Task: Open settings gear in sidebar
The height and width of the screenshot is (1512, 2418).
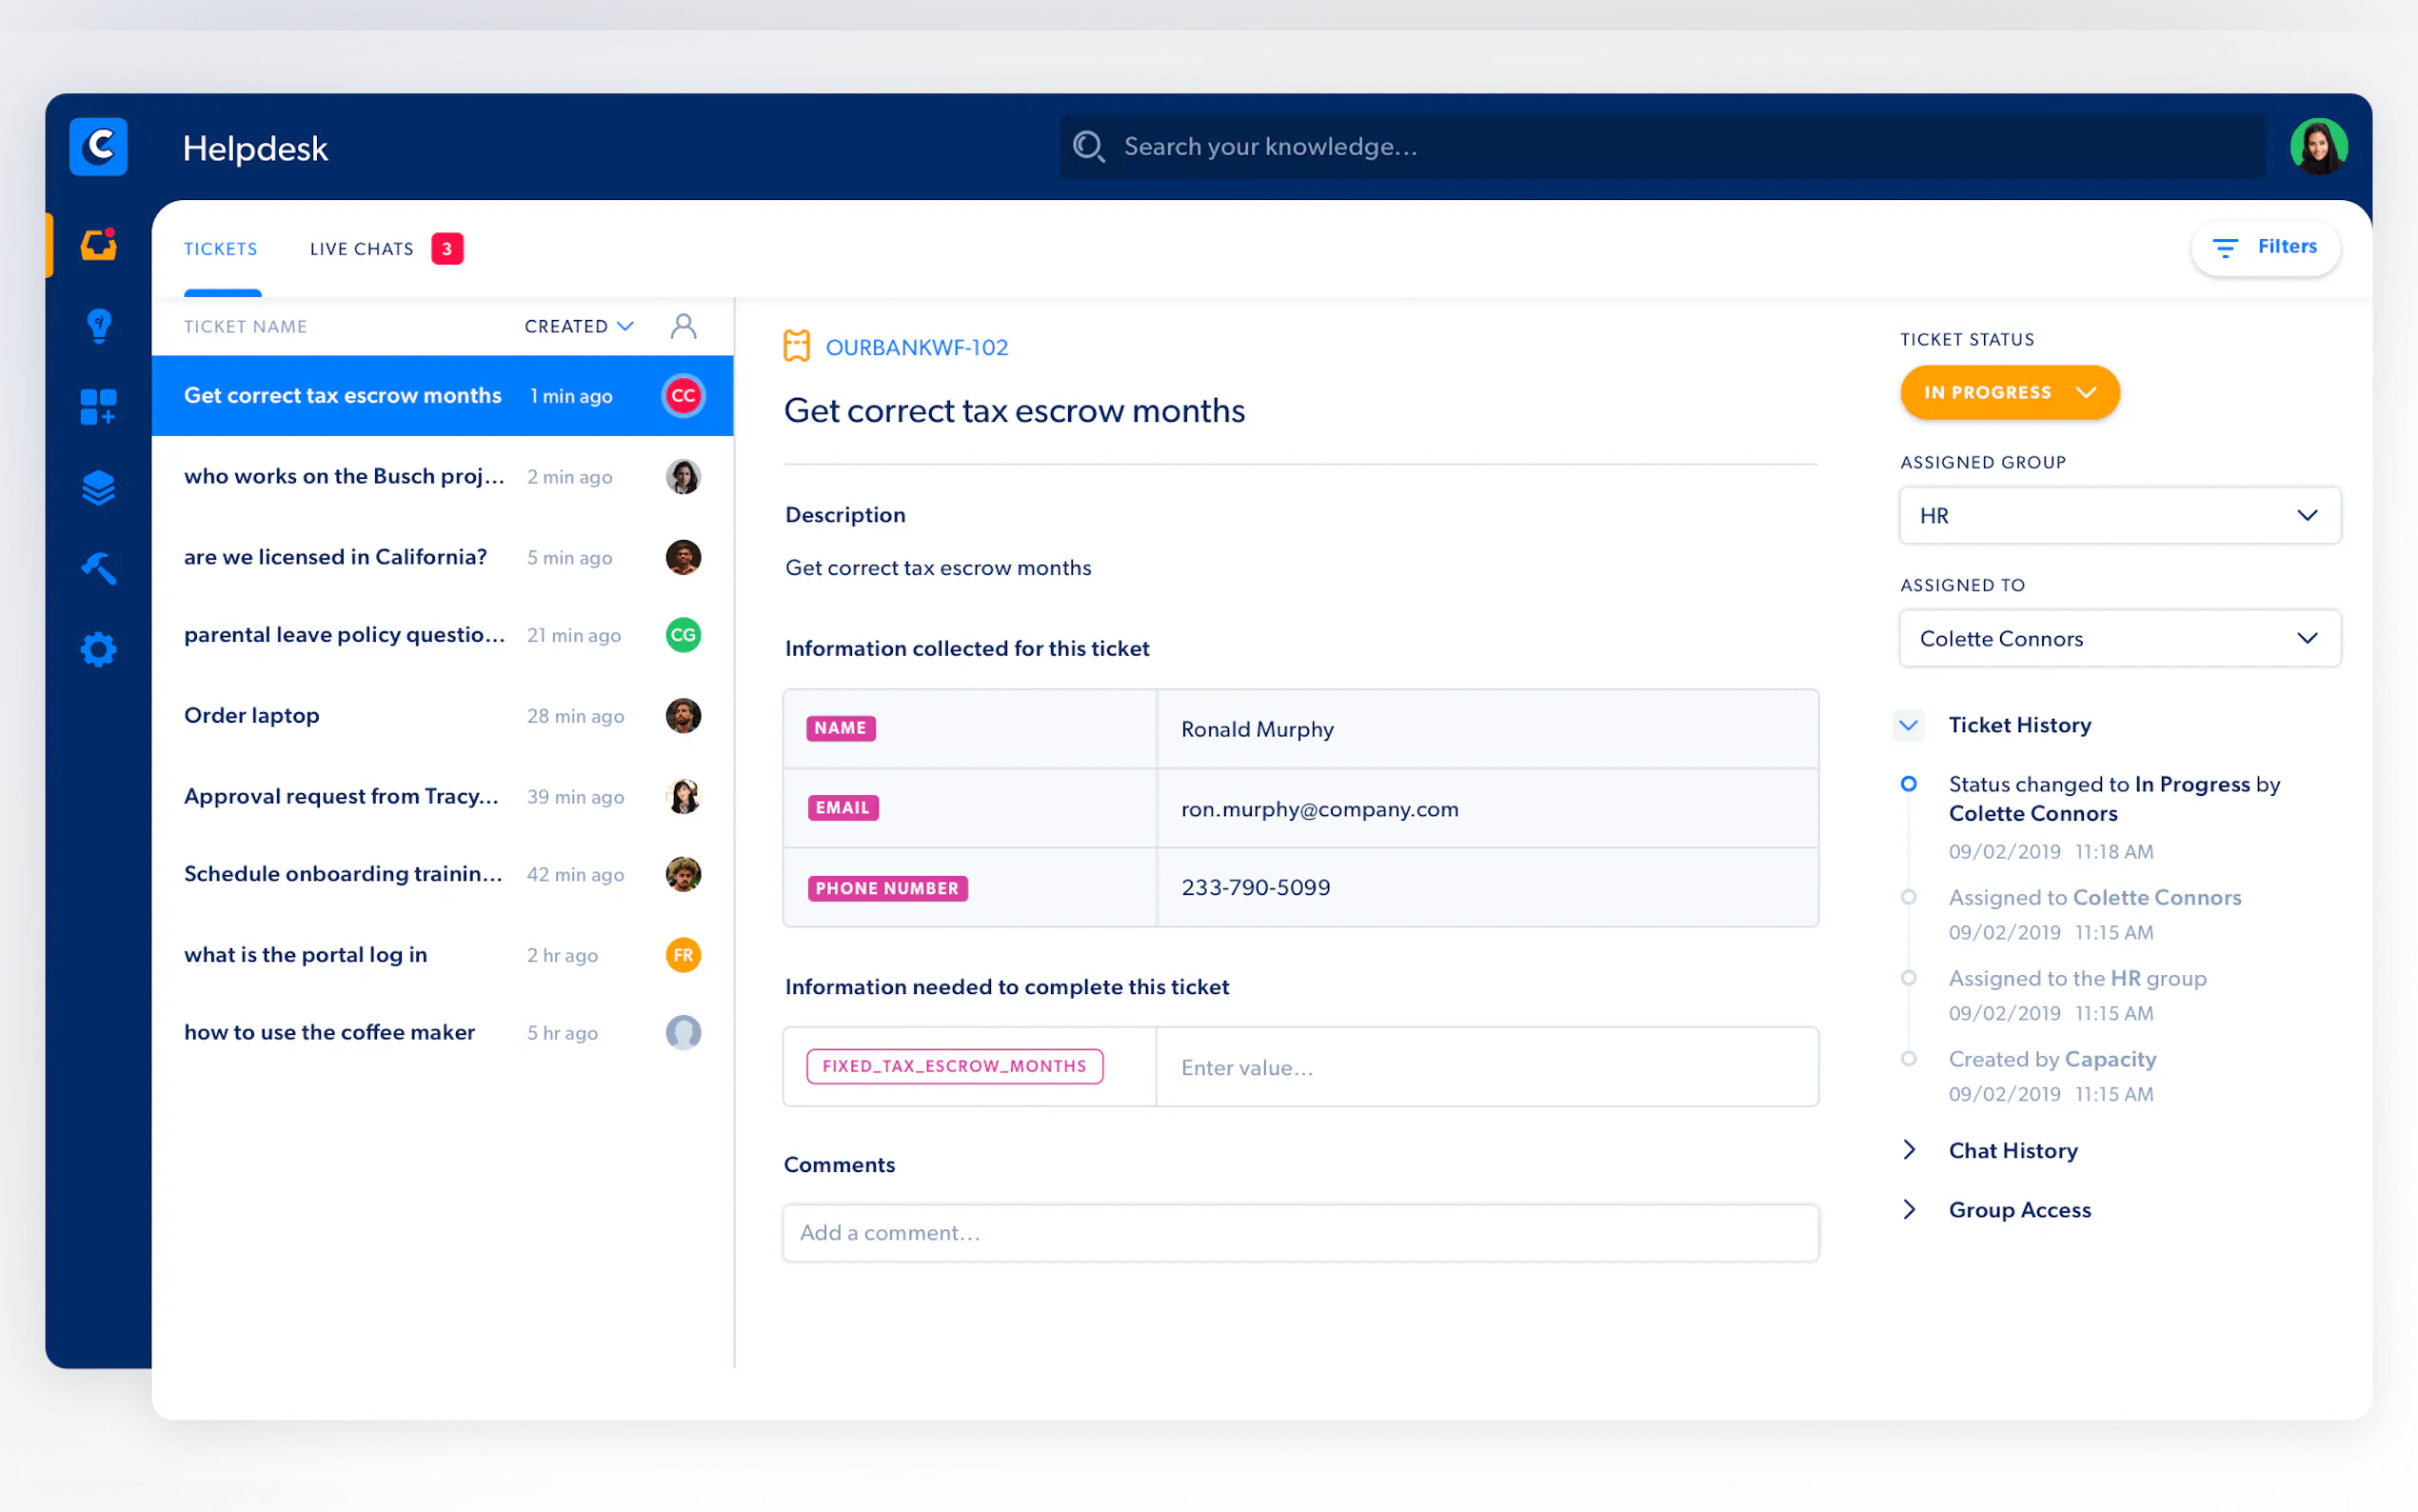Action: tap(98, 650)
